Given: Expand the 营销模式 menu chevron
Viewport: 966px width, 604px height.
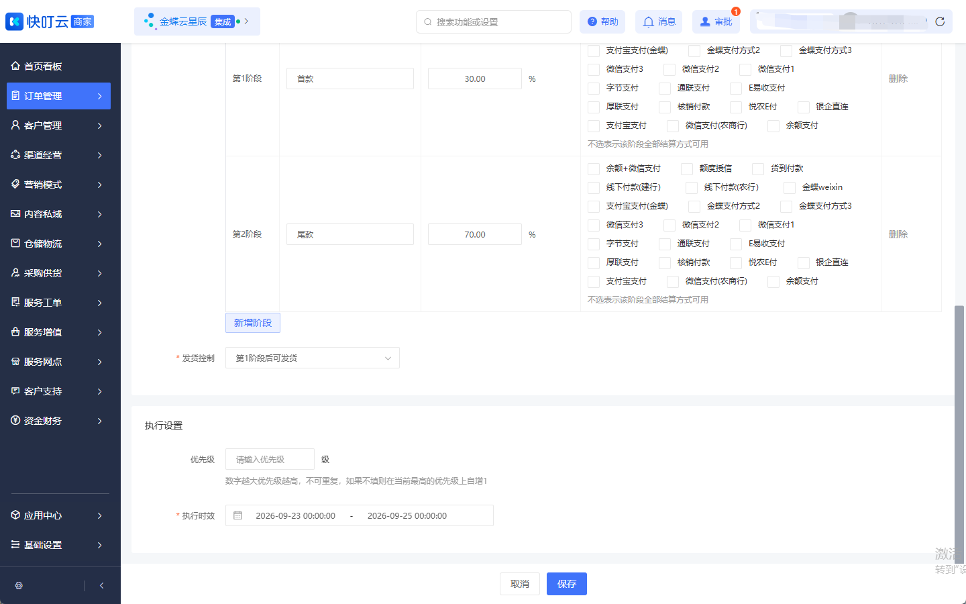Looking at the screenshot, I should [100, 185].
